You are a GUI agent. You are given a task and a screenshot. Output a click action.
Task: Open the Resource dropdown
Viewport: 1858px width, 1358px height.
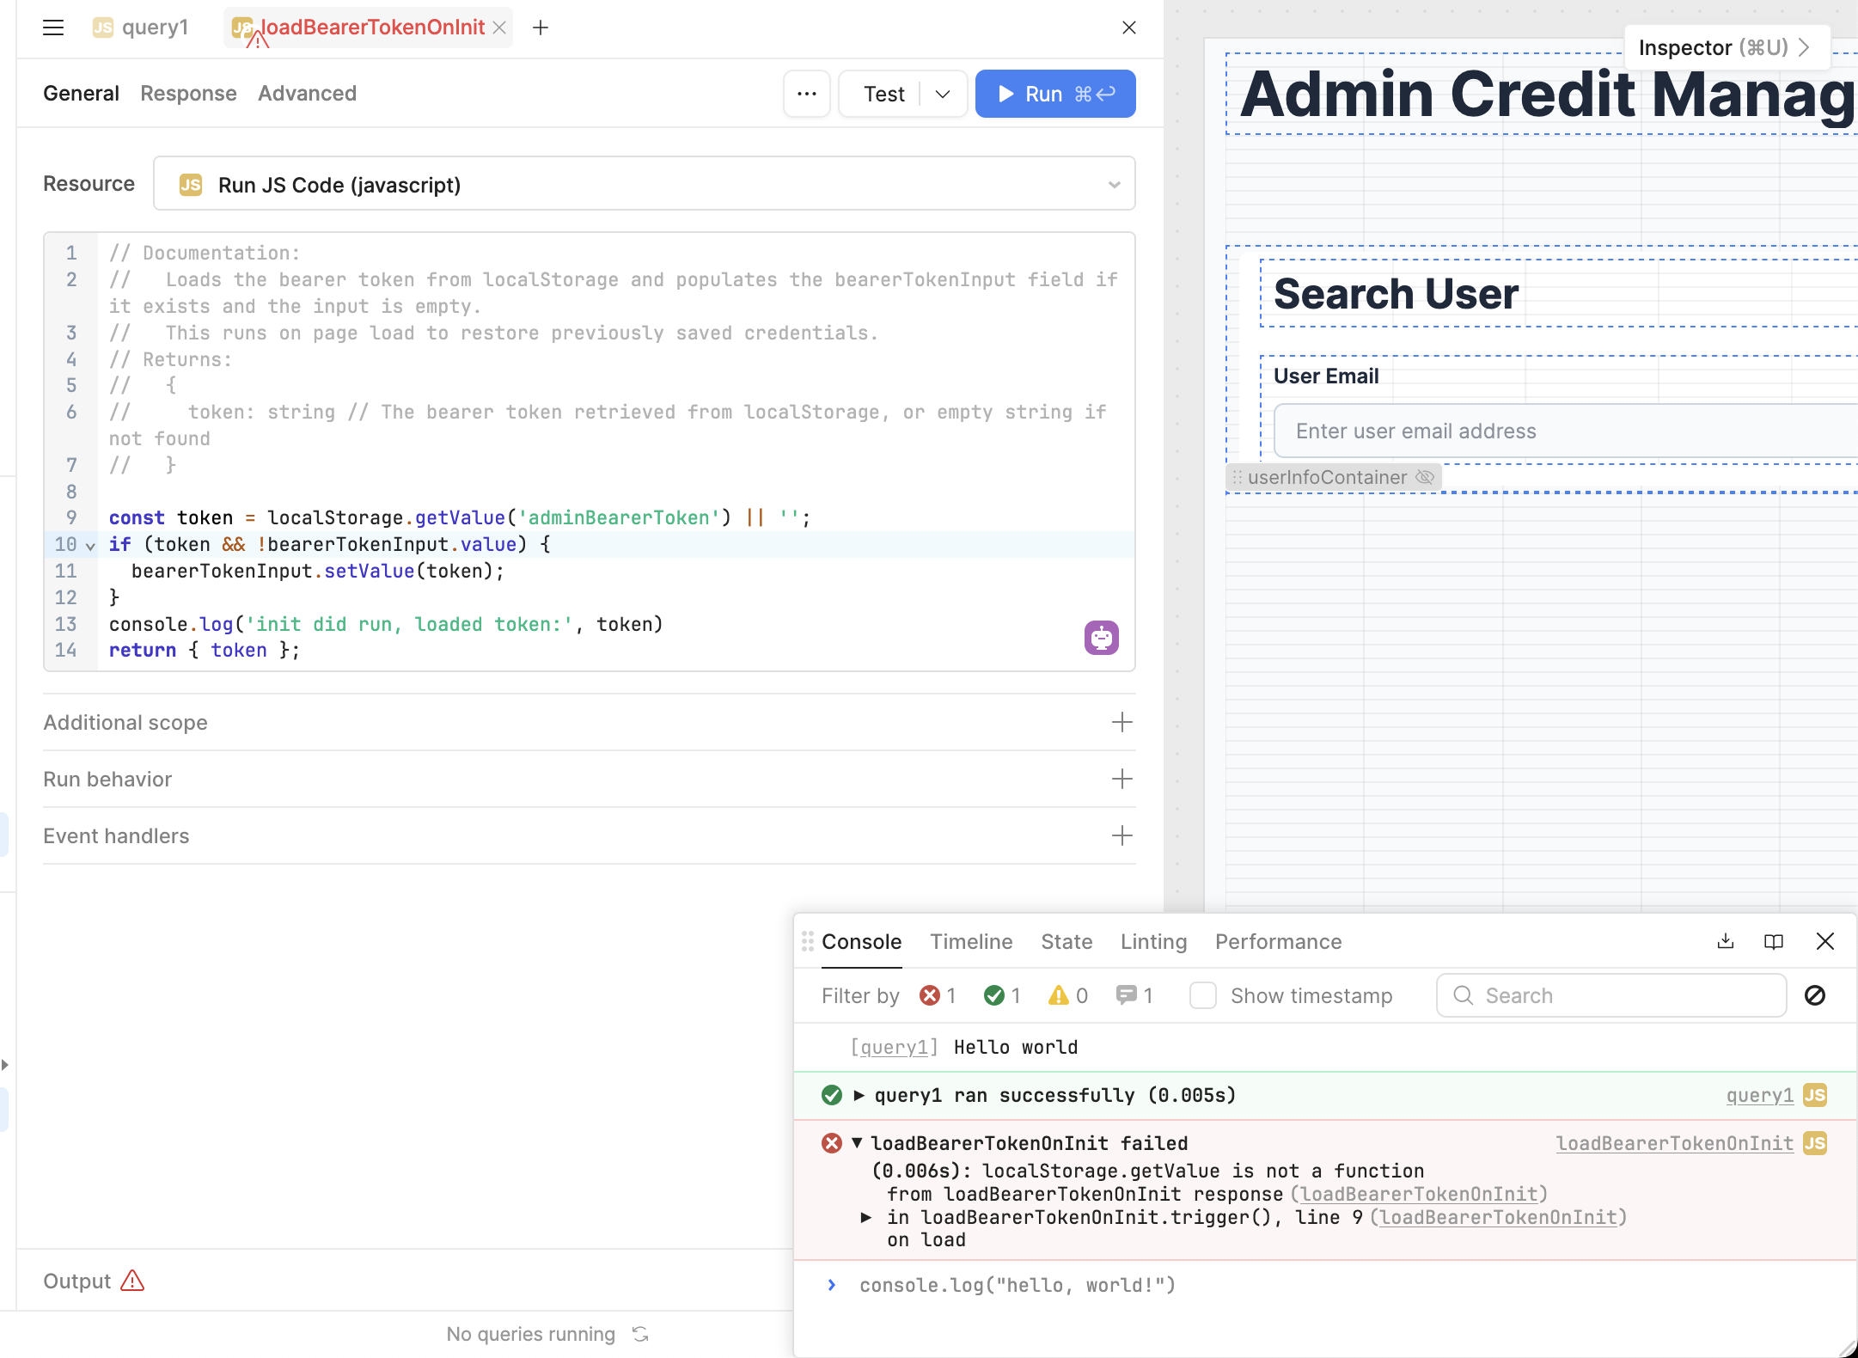pos(645,184)
